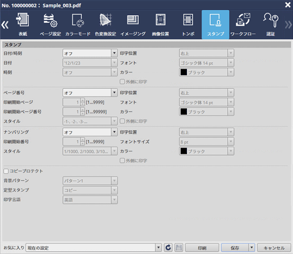
Task: Open the numbering スタイル dropdown 1/1000, 2/1000
Action: pos(90,151)
